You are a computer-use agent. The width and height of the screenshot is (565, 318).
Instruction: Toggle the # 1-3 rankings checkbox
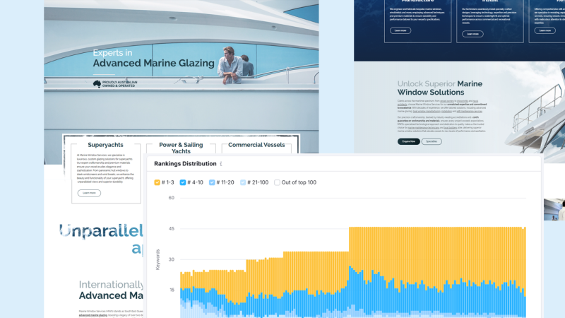pos(157,182)
